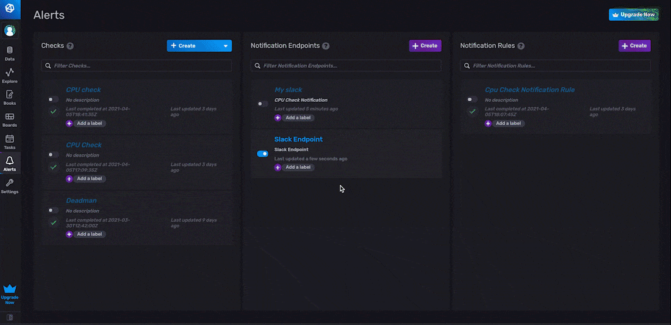Click Last updated a few seconds ago text
671x325 pixels.
pyautogui.click(x=310, y=159)
